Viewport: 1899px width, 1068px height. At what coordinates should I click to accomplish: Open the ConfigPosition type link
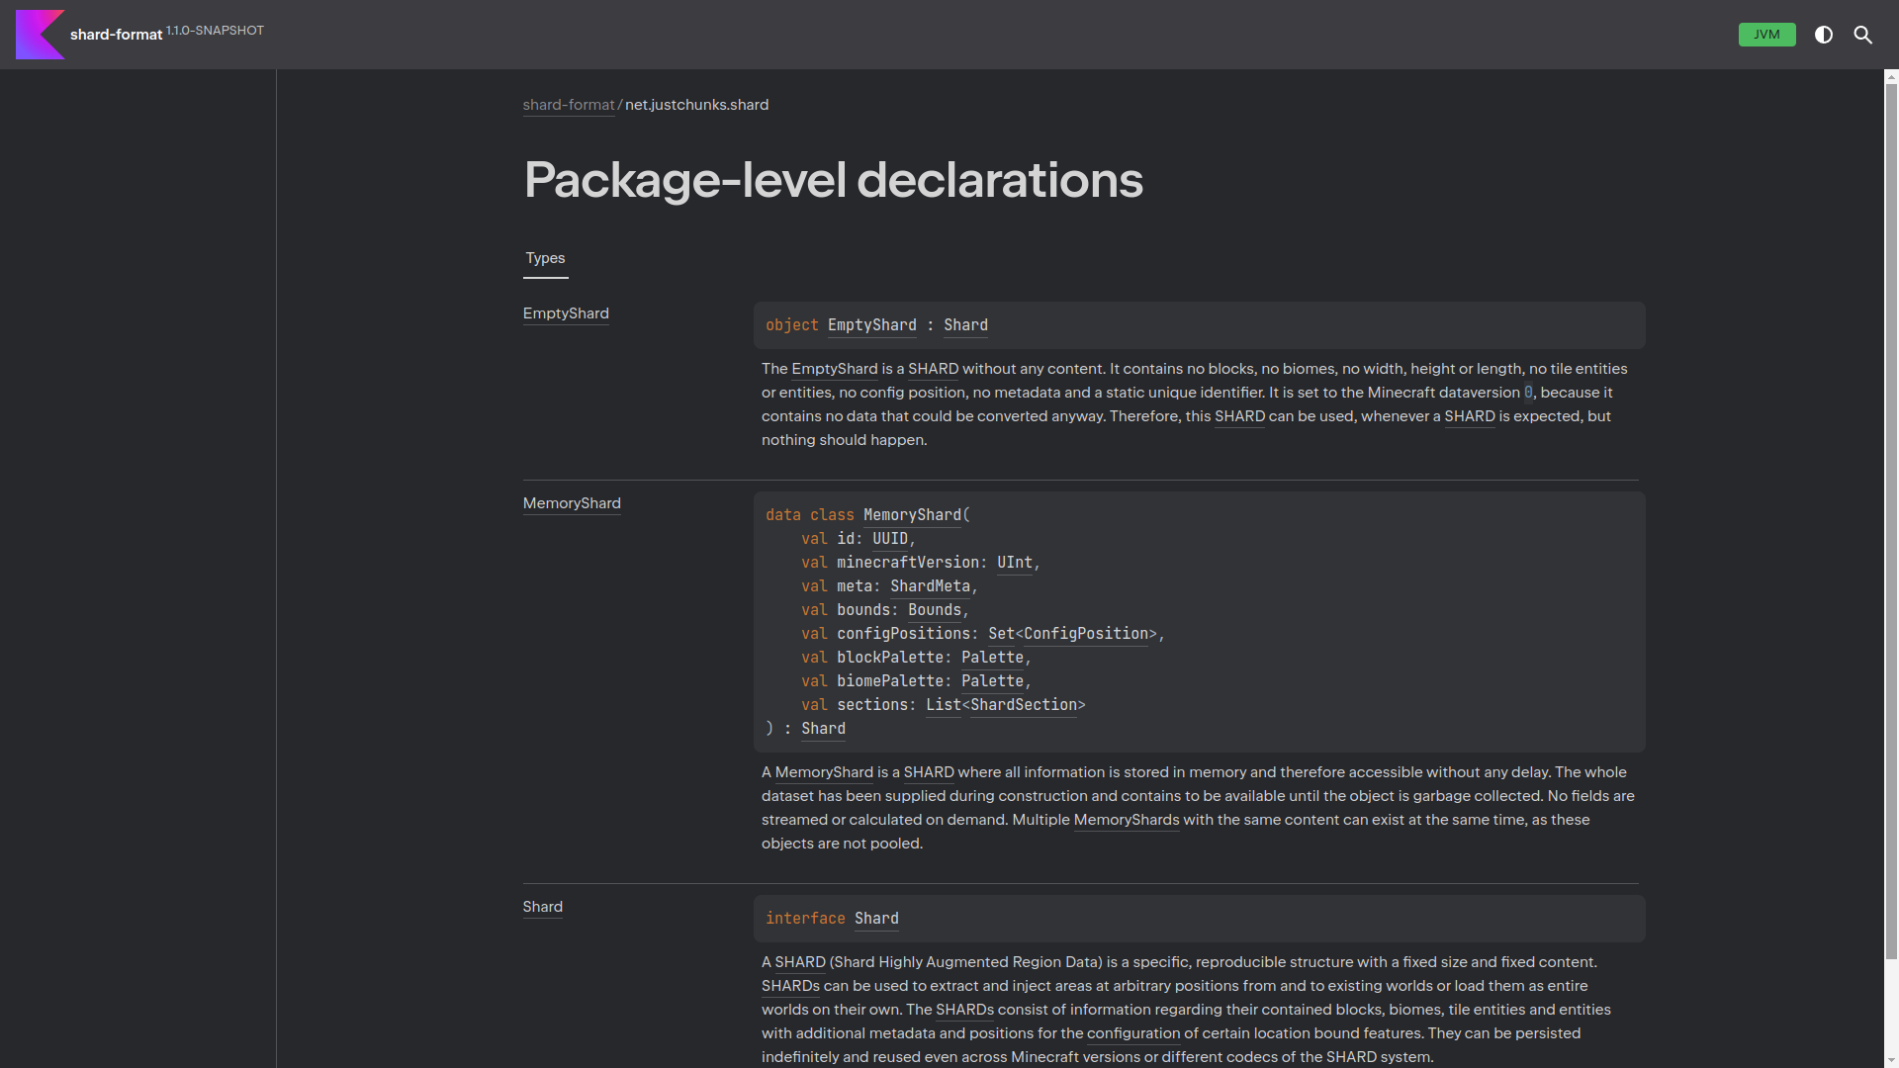click(1086, 634)
